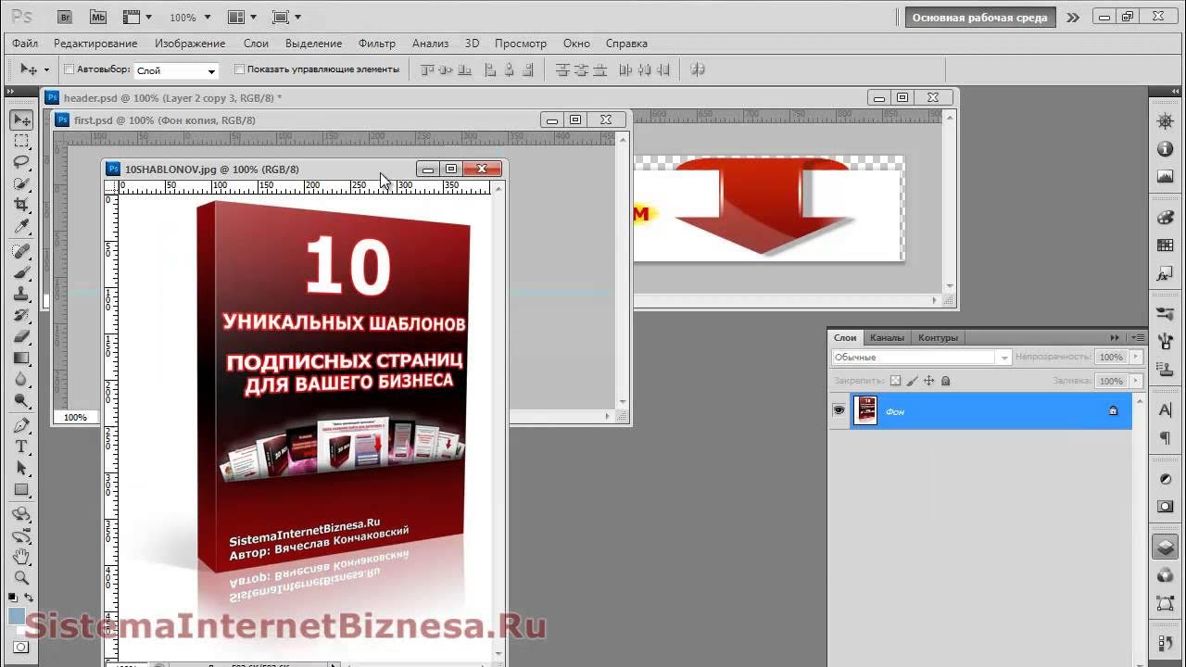This screenshot has width=1186, height=667.
Task: Open the Histogram panel icon in dock
Action: click(1166, 177)
